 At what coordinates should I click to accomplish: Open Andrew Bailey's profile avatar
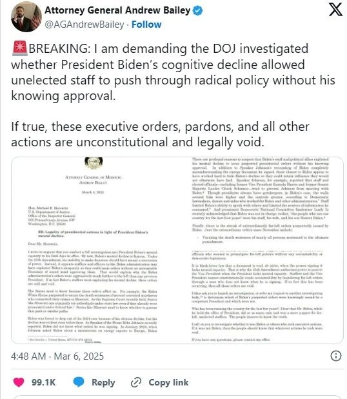pyautogui.click(x=26, y=17)
